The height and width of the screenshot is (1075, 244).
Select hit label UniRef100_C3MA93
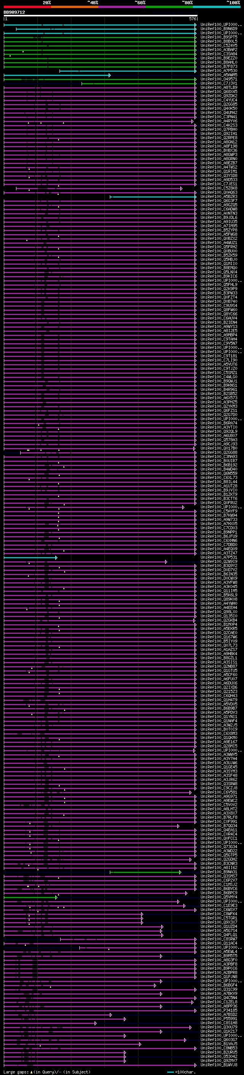(x=219, y=456)
